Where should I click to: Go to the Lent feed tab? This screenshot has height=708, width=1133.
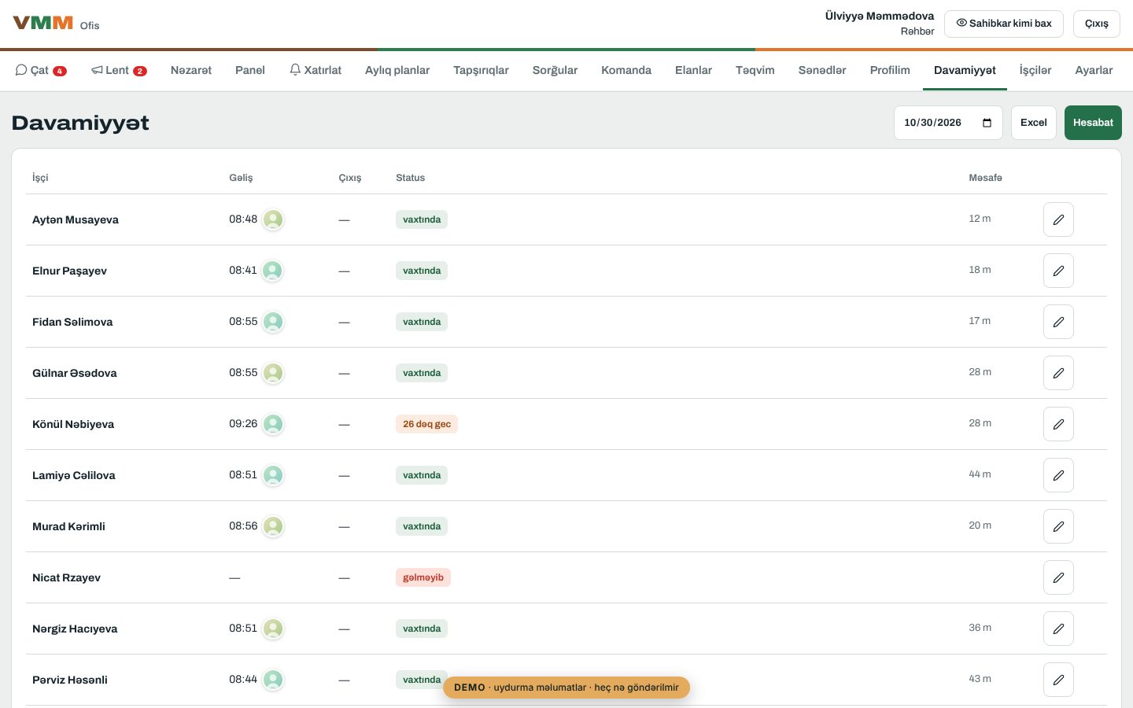click(x=119, y=70)
